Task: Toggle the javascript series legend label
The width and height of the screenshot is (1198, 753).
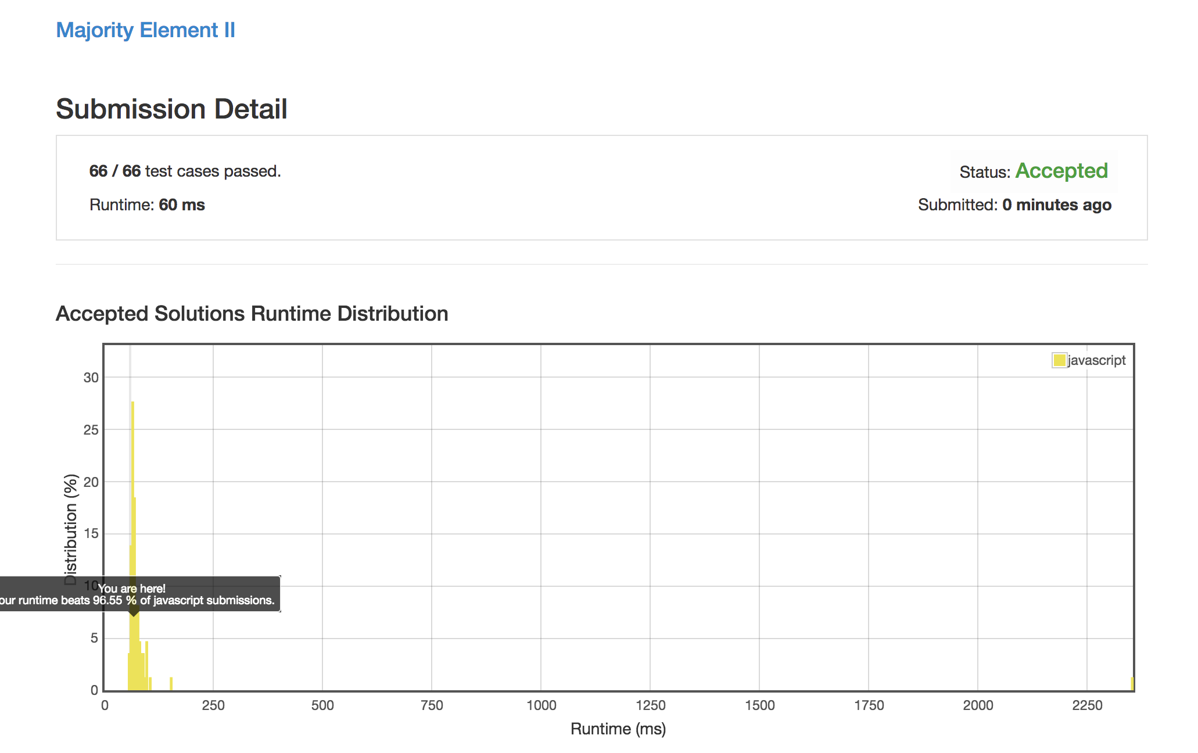Action: 1096,360
